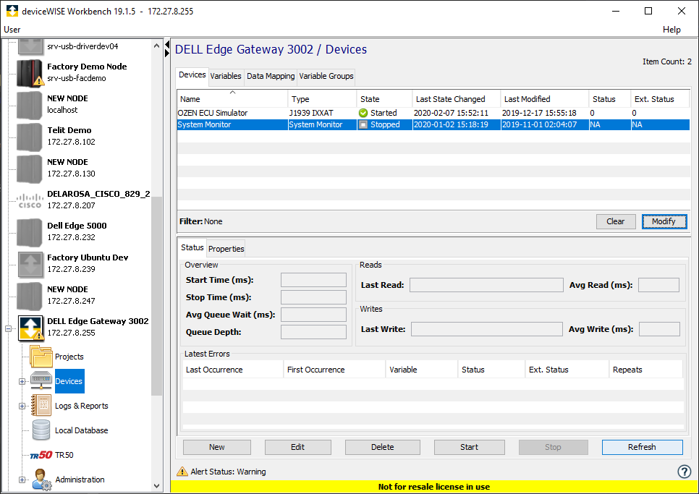Clear the device filter
This screenshot has width=699, height=494.
[616, 221]
